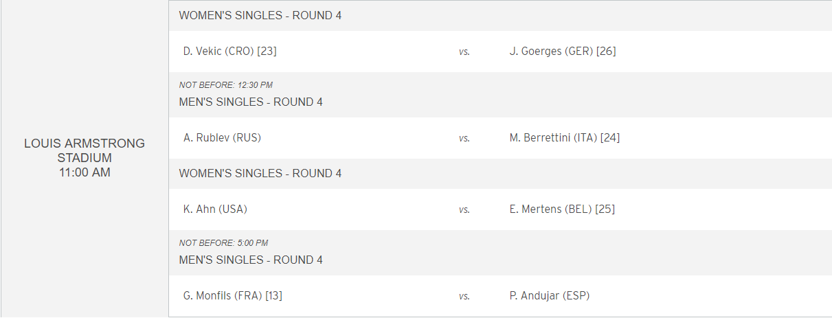Select P. Andujar (ESP) player name
The height and width of the screenshot is (318, 832).
point(550,295)
